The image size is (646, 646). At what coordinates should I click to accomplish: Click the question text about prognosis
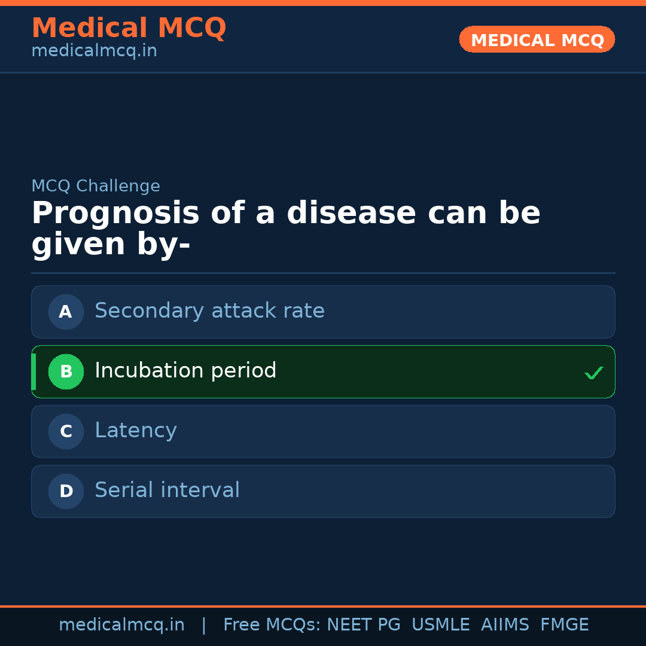point(286,229)
